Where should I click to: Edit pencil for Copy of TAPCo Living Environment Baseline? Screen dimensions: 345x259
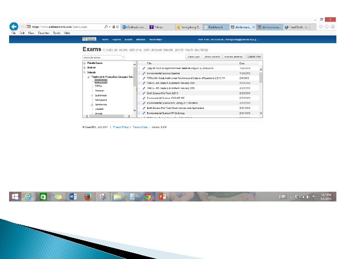(x=144, y=68)
